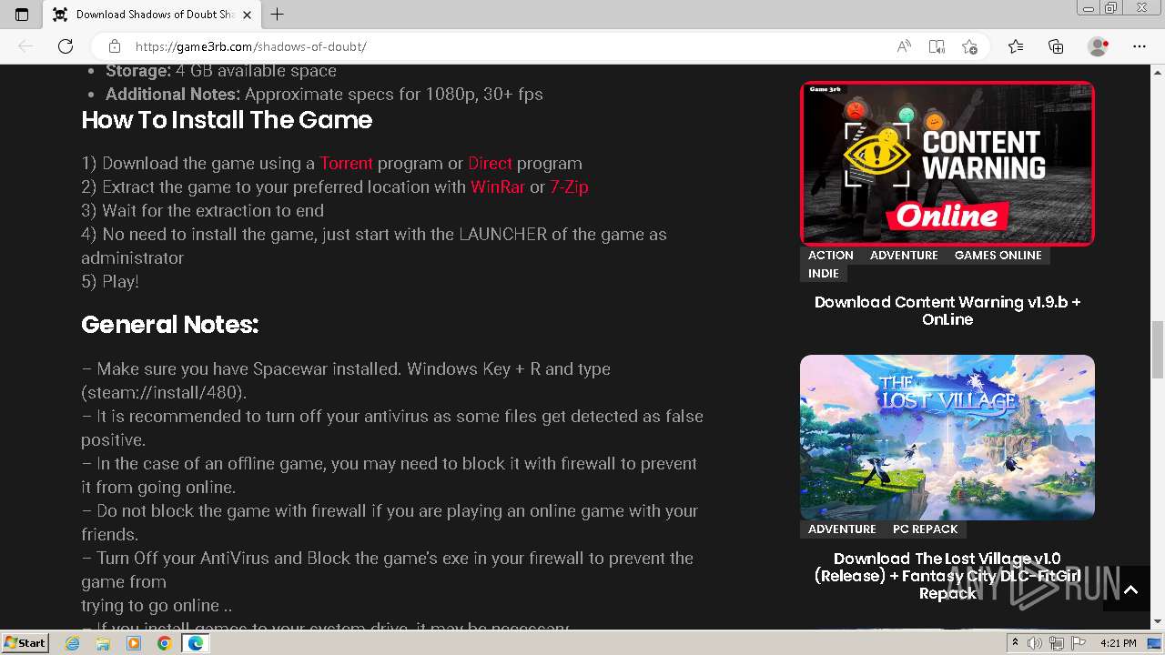Open Content Warning Online thumbnail
This screenshot has height=655, width=1165.
point(947,164)
